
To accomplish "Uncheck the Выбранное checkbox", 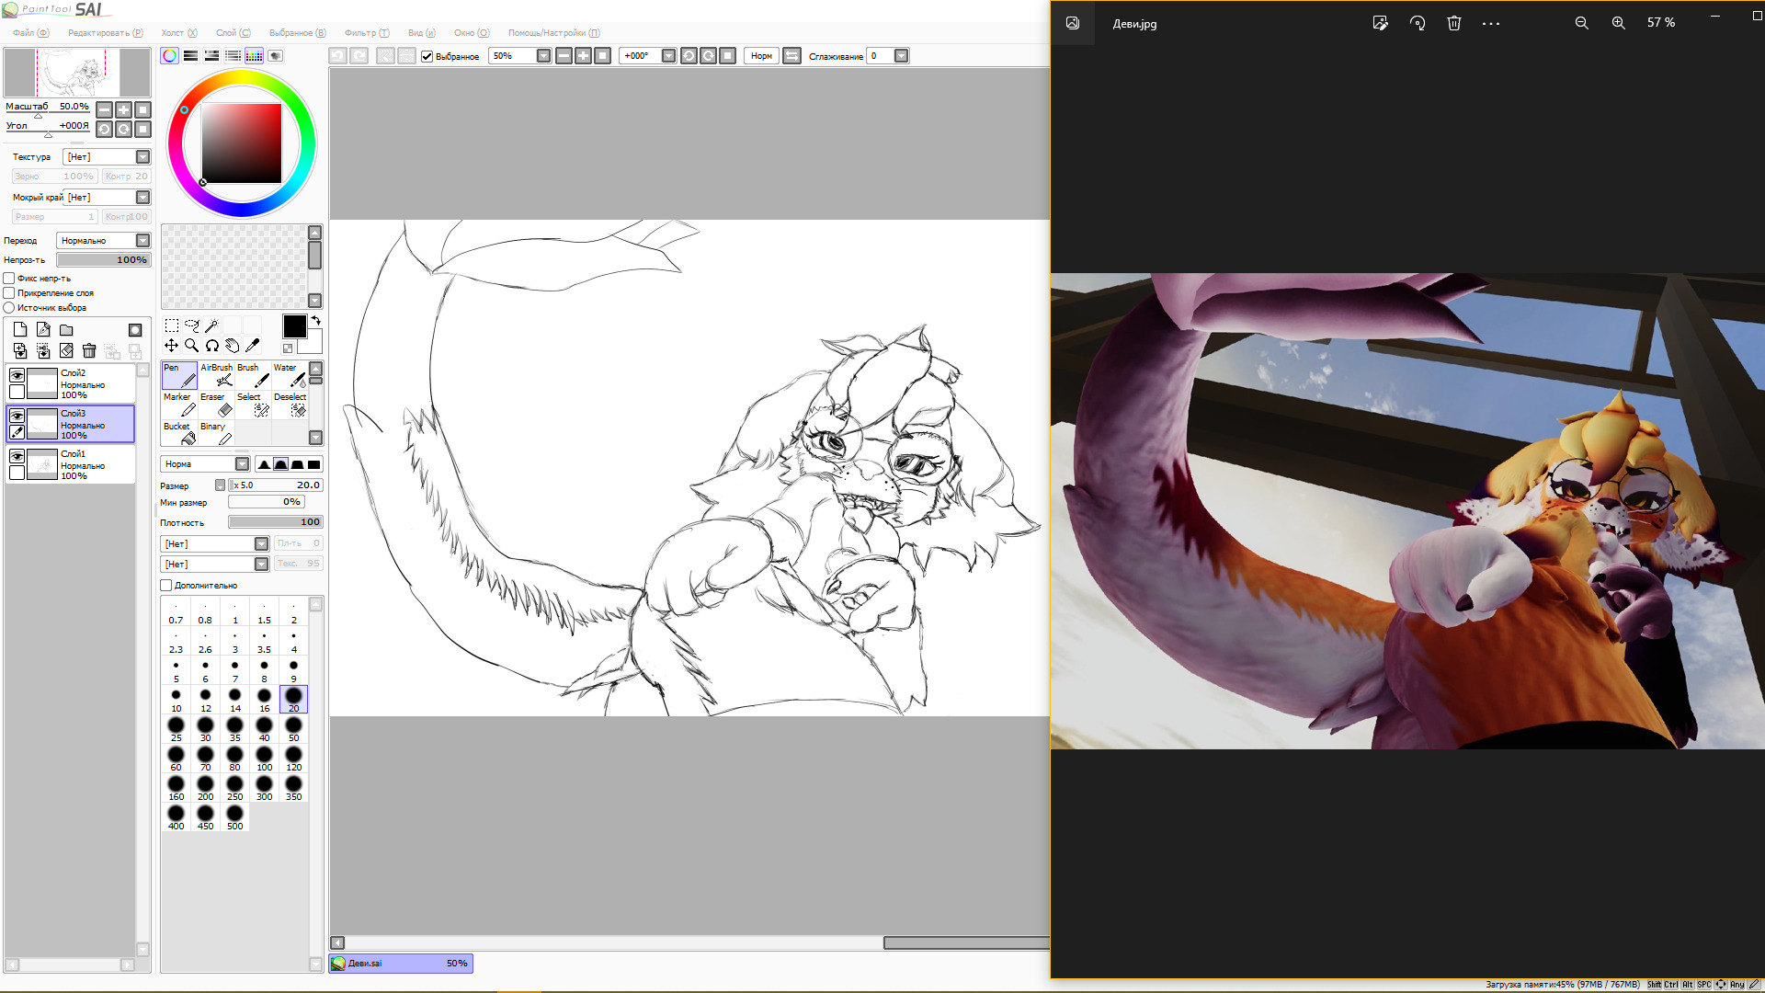I will (x=427, y=56).
